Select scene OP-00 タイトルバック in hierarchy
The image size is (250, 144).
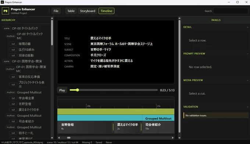[25, 28]
